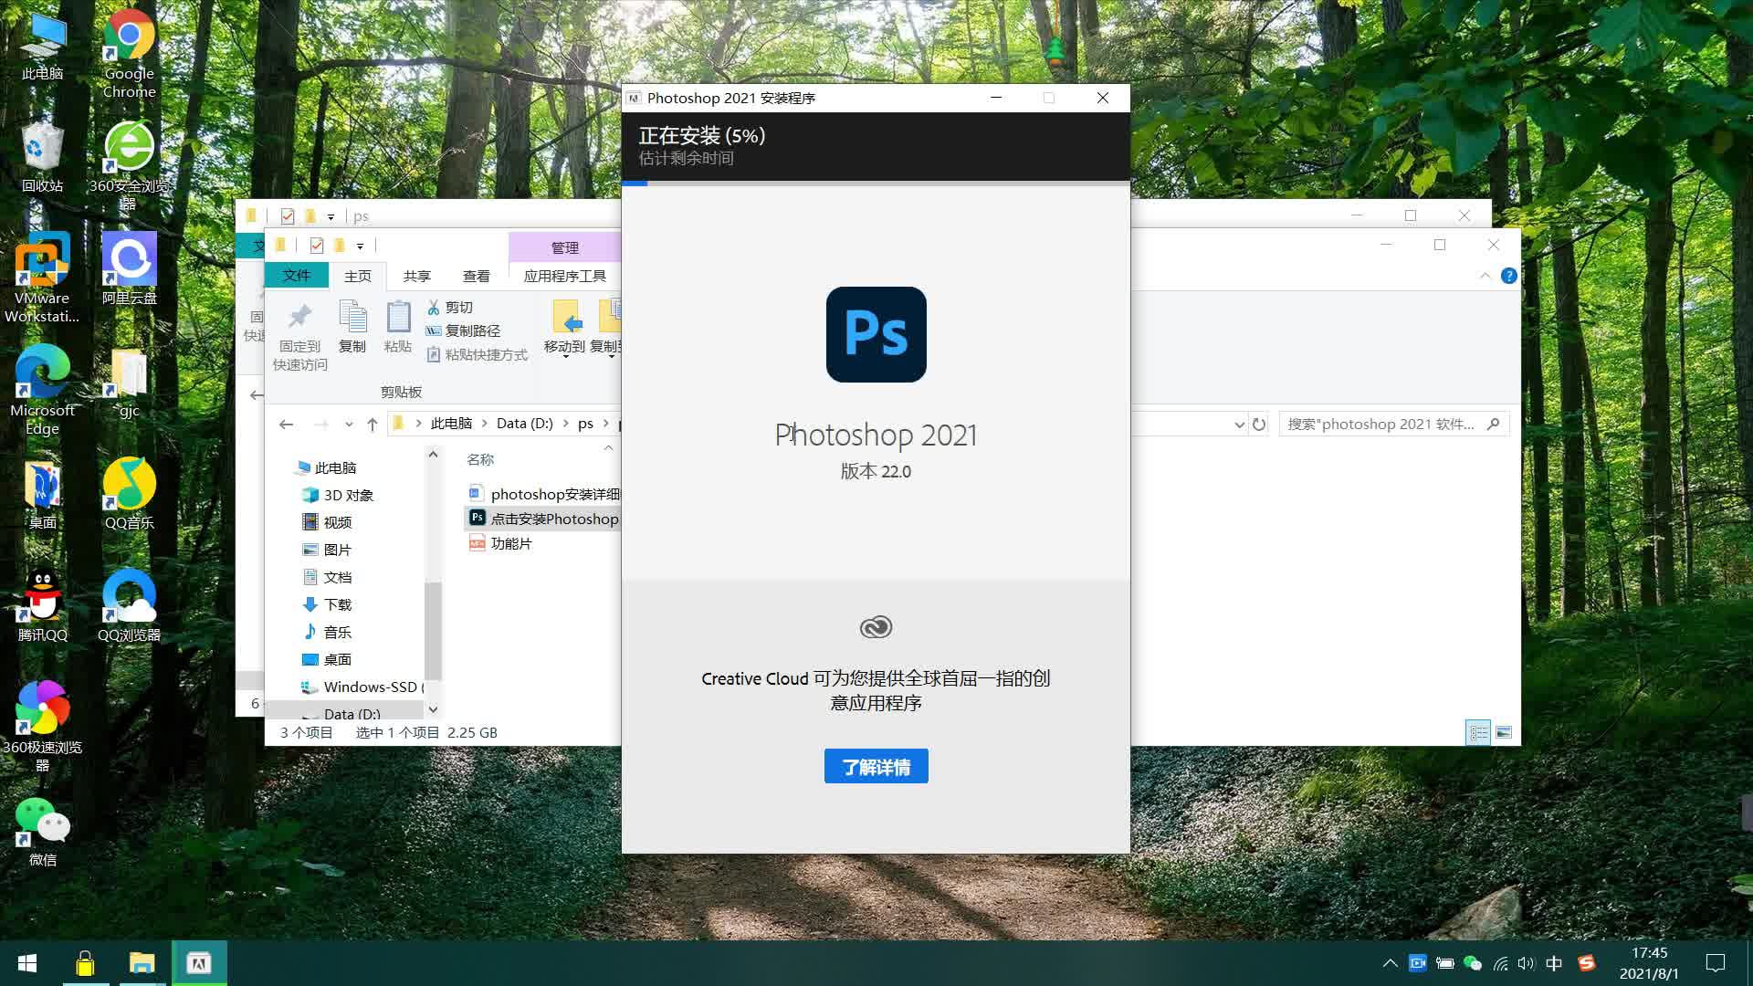
Task: Click the Adobe Creative Cloud icon
Action: (876, 626)
